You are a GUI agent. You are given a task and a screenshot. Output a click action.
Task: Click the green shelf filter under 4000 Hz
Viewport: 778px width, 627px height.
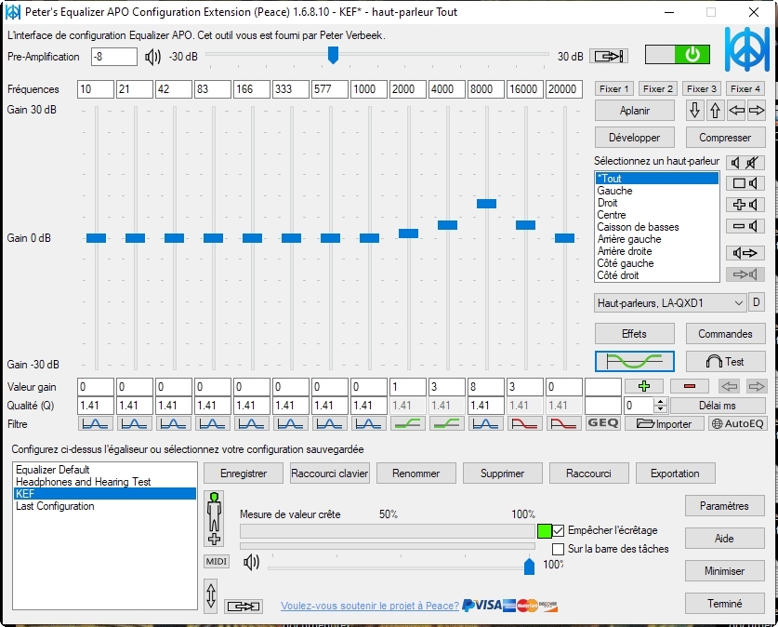[x=447, y=424]
